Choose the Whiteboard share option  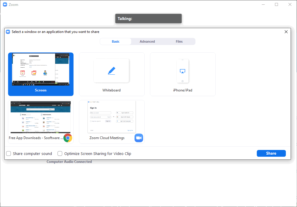pyautogui.click(x=112, y=74)
